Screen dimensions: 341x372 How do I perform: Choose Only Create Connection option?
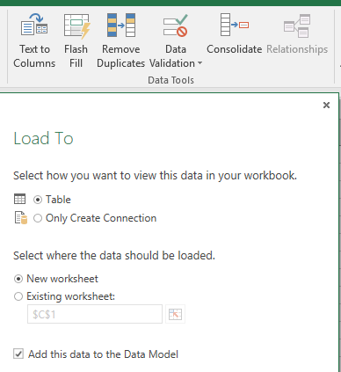coord(38,218)
